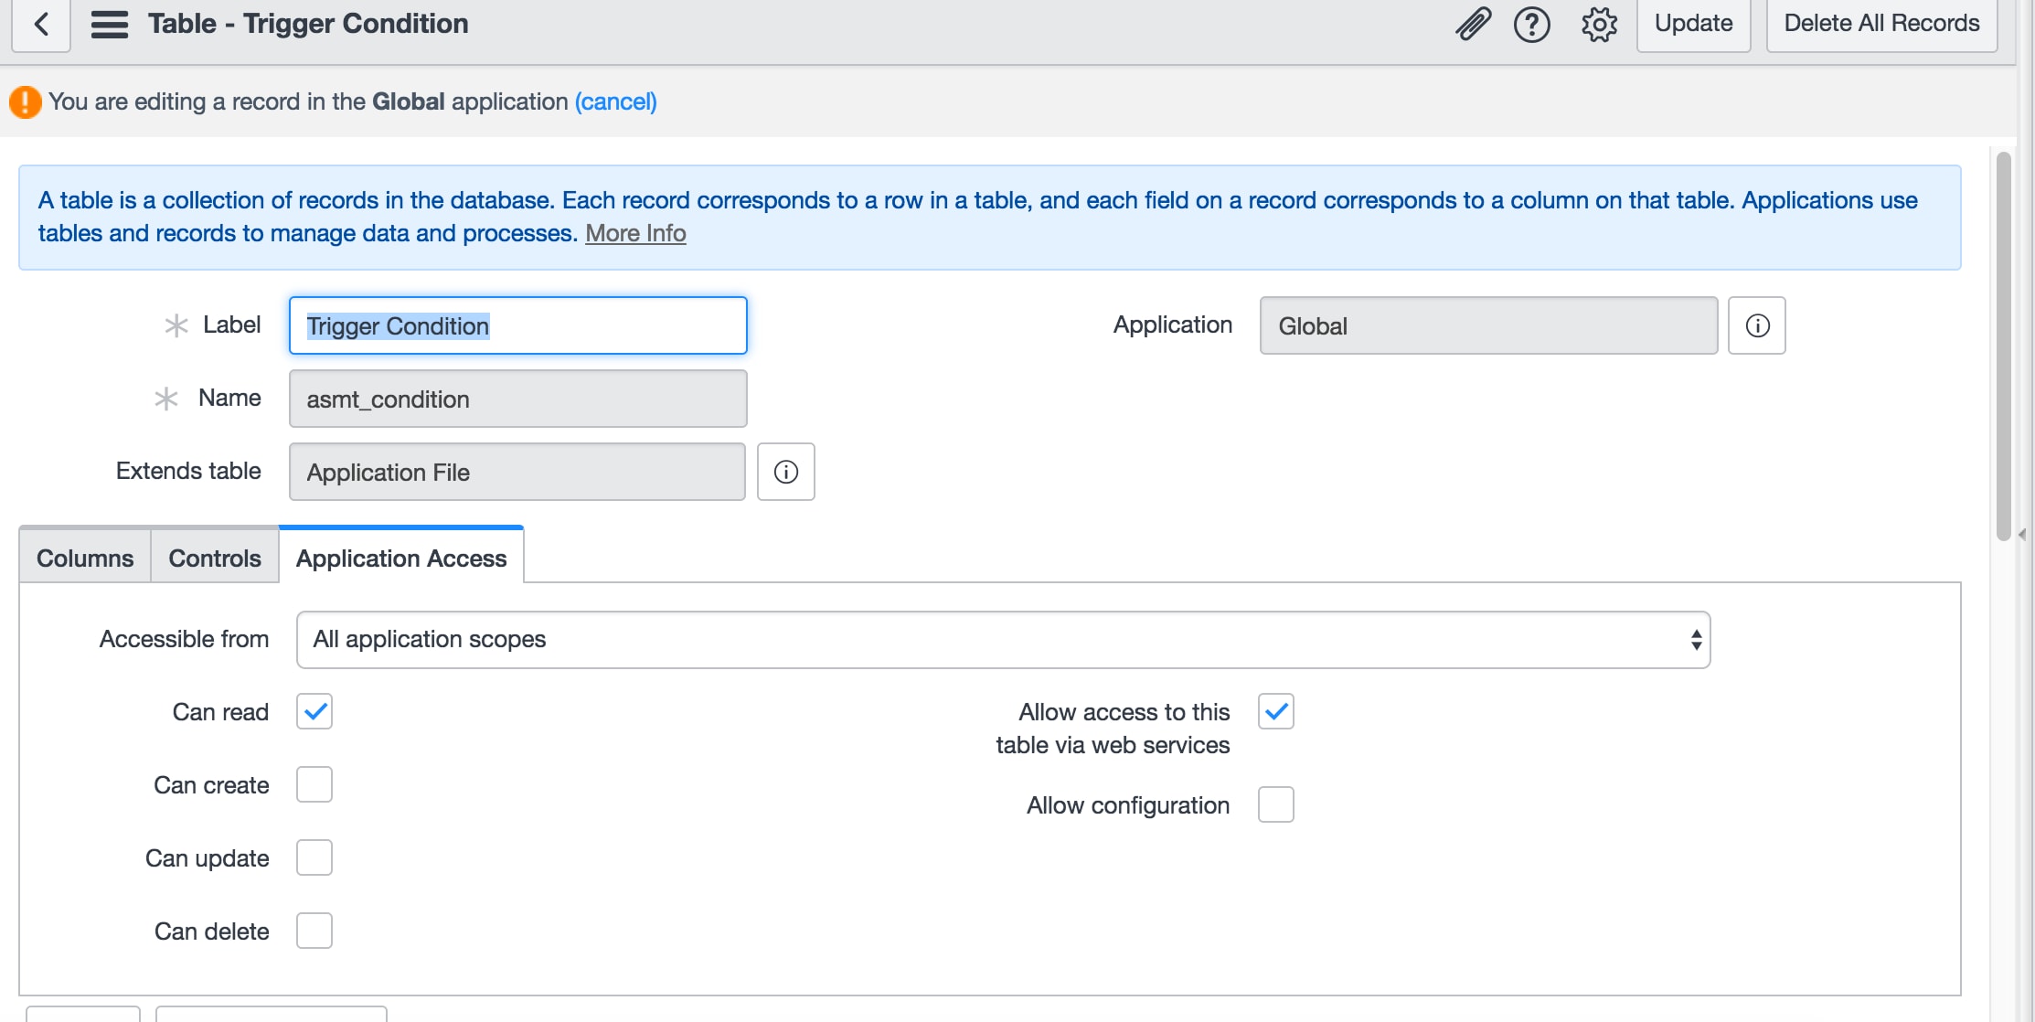Enable the Can create checkbox
The width and height of the screenshot is (2035, 1022).
pos(314,784)
